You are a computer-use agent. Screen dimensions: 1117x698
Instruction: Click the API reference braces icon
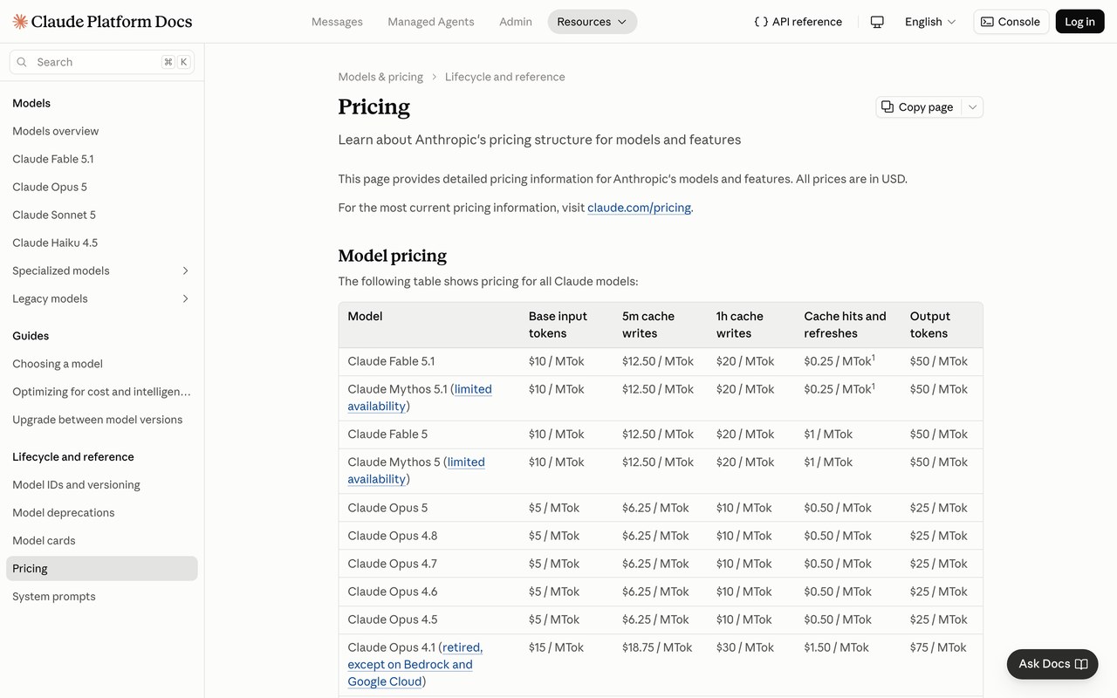[761, 22]
